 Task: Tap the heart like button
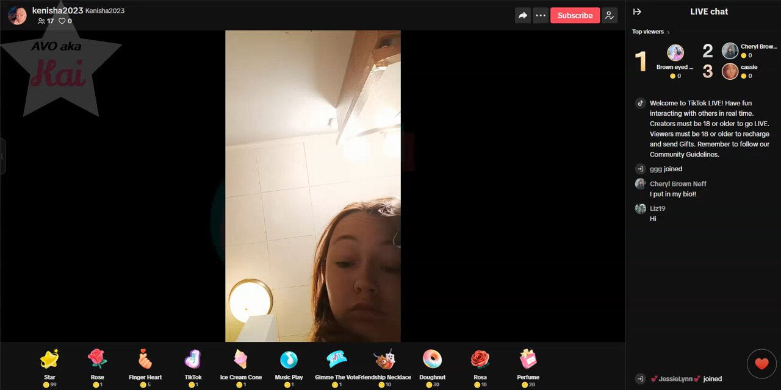tap(761, 364)
